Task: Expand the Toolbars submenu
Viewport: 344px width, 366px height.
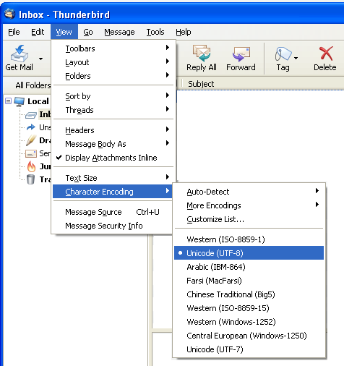Action: [x=113, y=48]
